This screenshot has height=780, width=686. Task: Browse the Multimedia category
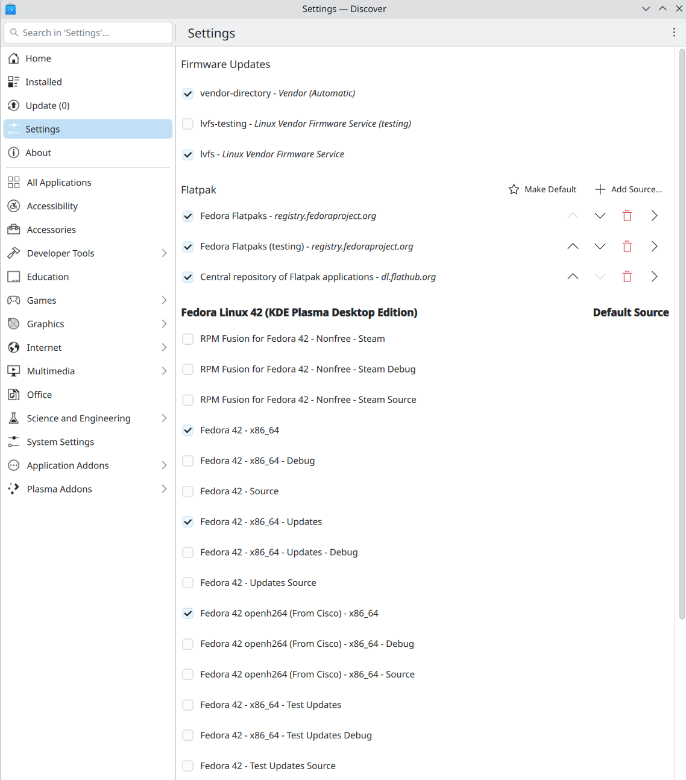(88, 371)
